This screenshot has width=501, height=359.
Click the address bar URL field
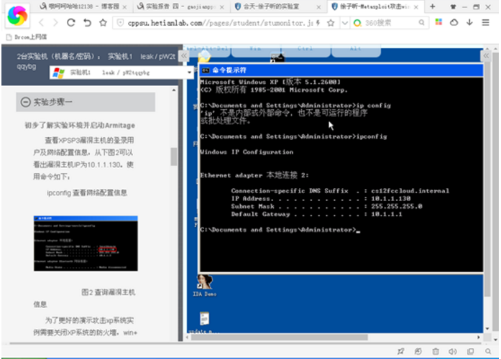[221, 23]
